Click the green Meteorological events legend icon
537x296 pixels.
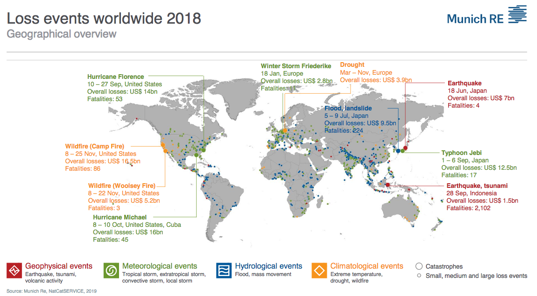point(111,270)
